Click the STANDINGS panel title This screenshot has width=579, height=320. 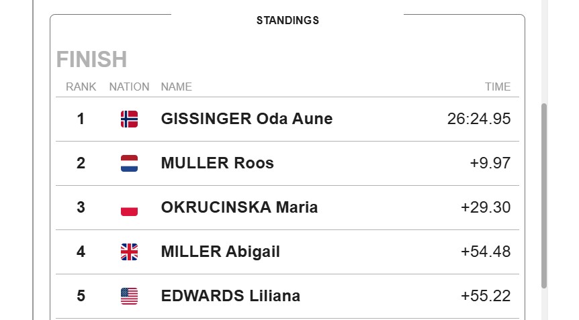pyautogui.click(x=287, y=20)
